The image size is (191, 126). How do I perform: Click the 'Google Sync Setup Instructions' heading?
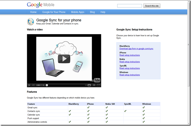pyautogui.click(x=134, y=29)
